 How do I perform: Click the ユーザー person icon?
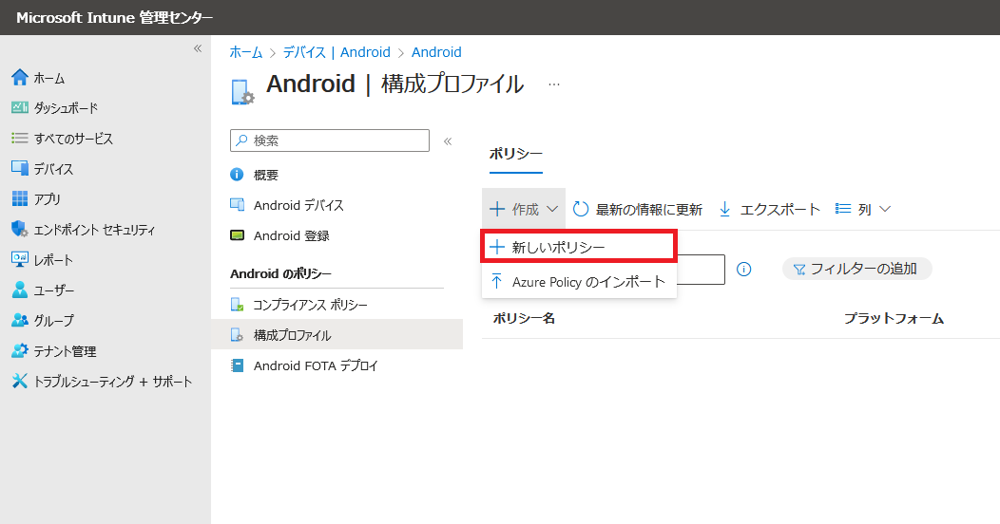tap(20, 290)
